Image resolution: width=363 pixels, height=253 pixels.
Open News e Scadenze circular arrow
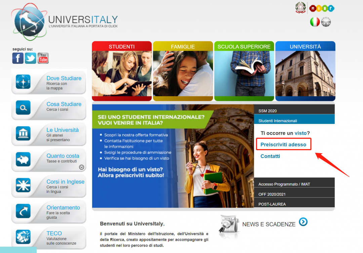click(303, 222)
